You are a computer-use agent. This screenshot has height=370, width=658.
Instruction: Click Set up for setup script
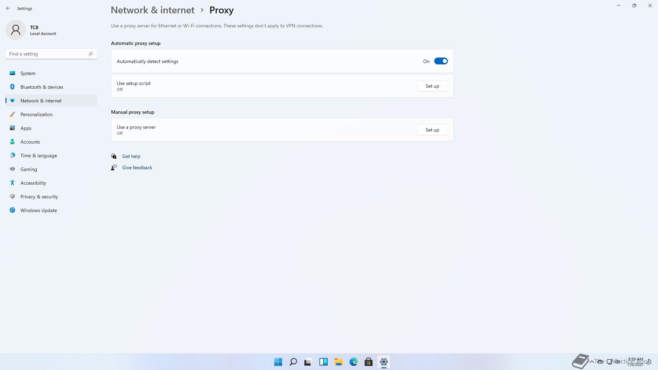[x=432, y=86]
